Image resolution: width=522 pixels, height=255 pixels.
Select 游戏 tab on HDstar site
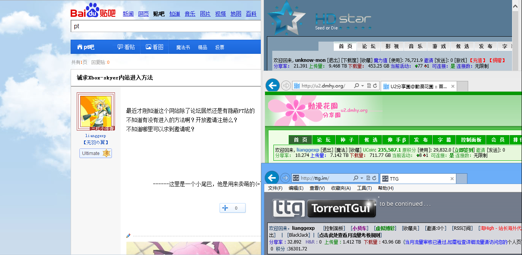tap(439, 46)
